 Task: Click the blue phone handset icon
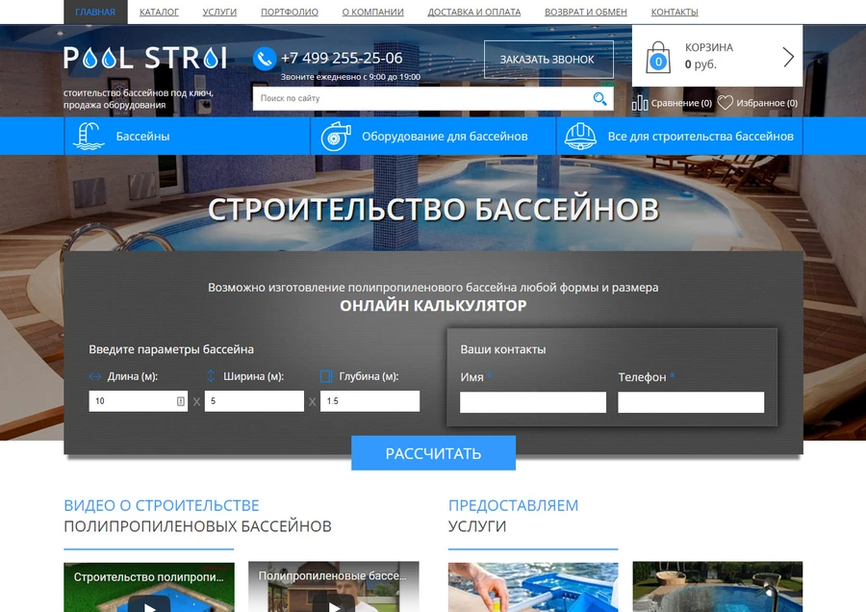point(265,59)
